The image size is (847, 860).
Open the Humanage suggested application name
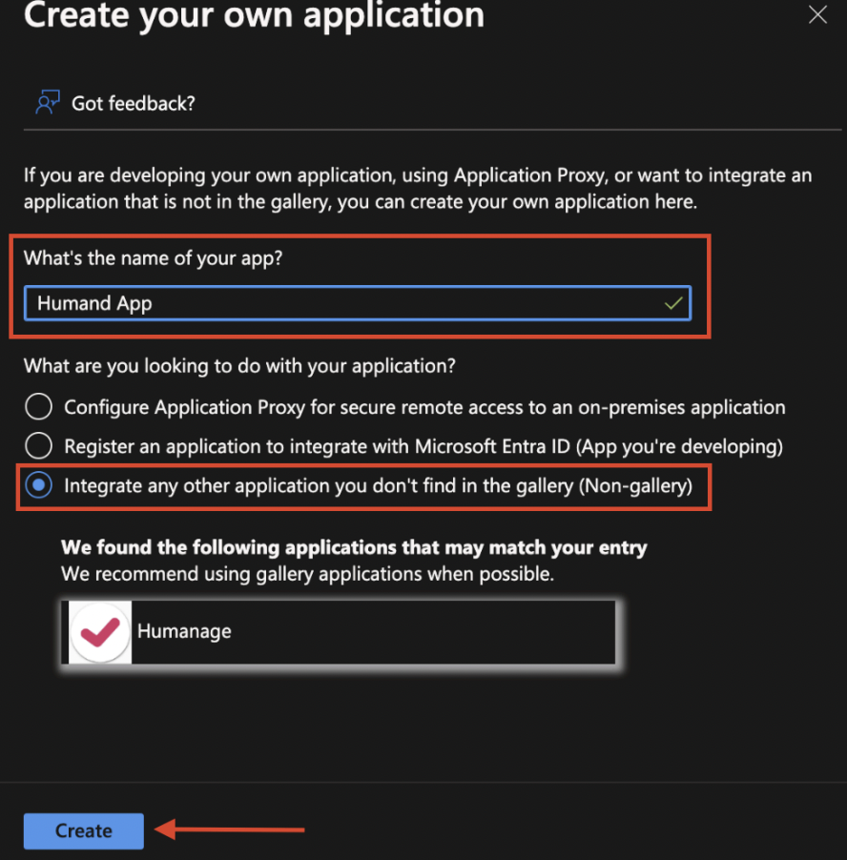(x=184, y=631)
